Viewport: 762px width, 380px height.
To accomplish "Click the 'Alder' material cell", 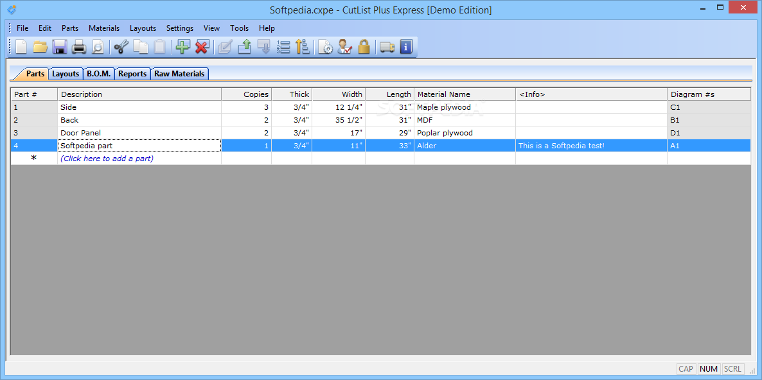I will [x=465, y=145].
